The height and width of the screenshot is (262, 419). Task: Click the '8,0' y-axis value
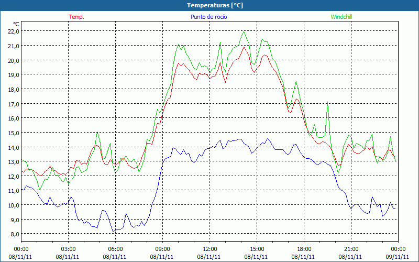[15, 234]
